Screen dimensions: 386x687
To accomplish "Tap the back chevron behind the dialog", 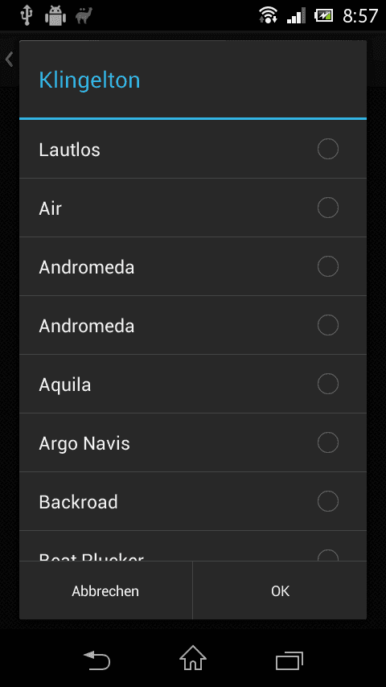I will coord(9,59).
